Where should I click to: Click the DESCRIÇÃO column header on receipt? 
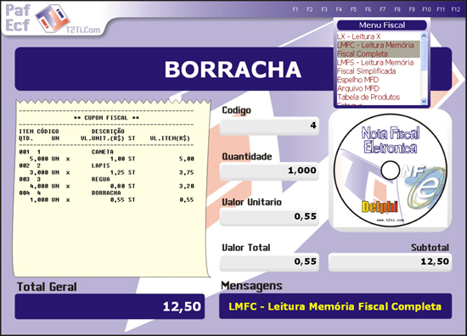point(108,132)
